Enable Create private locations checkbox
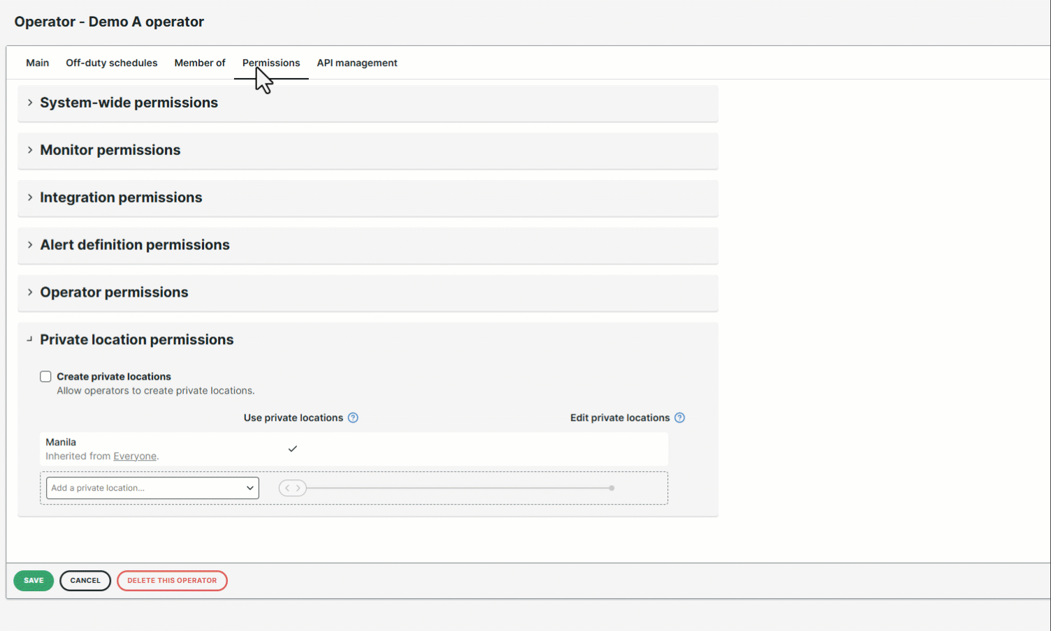 pos(45,376)
